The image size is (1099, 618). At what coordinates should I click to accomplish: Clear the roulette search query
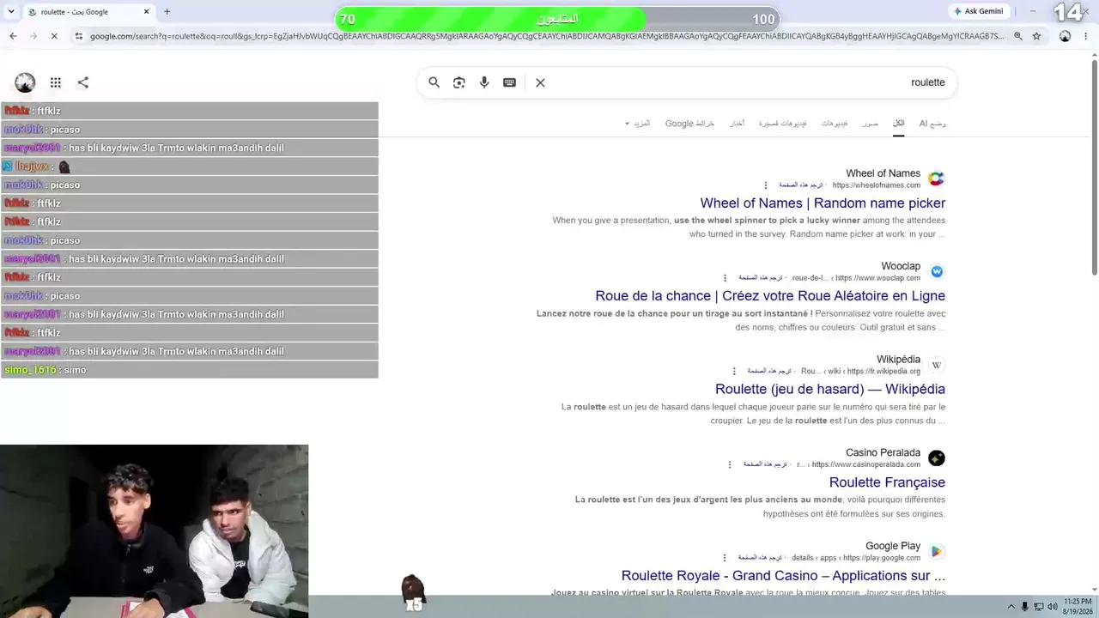(540, 82)
